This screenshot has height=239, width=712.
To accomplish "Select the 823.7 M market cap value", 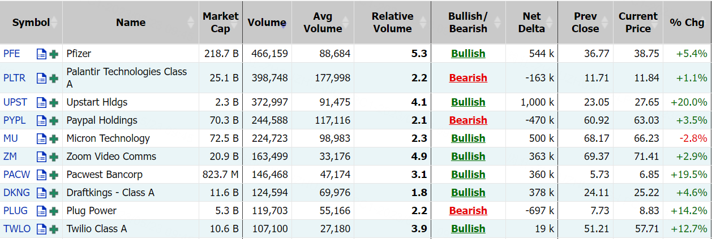I will click(x=221, y=175).
